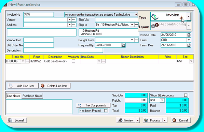204x132 pixels.
Task: Open the Item Code lookup ellipsis button
Action: click(103, 61)
